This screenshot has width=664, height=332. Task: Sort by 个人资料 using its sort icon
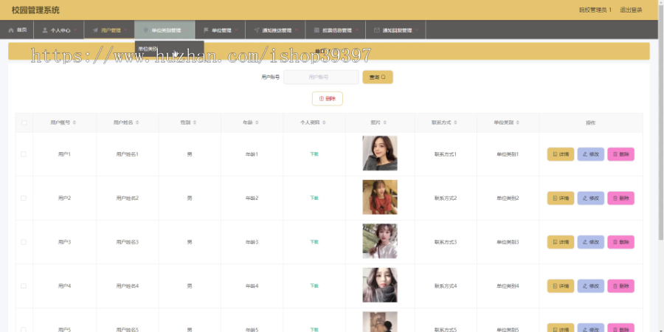[324, 122]
